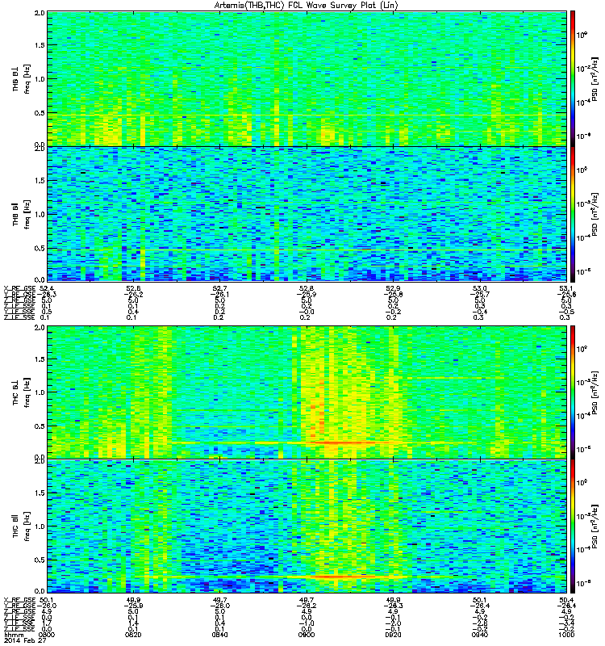Click inside the THC B-parallel spectrogram panel
605x646 pixels.
(x=307, y=526)
